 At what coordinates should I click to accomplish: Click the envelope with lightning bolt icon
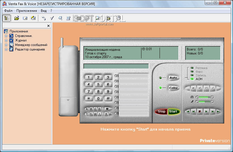coord(33,18)
